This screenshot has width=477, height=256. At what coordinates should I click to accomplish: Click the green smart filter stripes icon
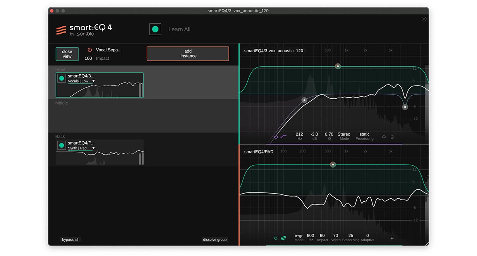tap(283, 238)
